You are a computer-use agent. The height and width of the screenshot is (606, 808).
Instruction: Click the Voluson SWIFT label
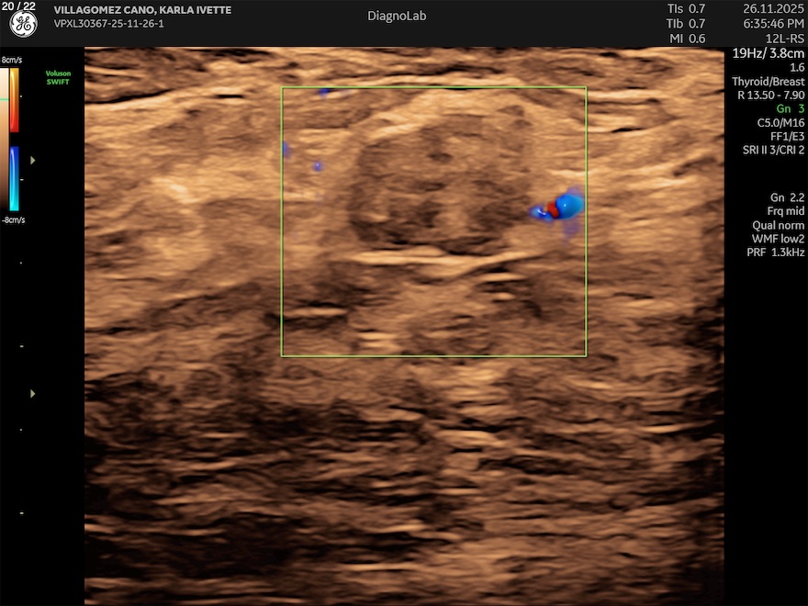[x=59, y=77]
